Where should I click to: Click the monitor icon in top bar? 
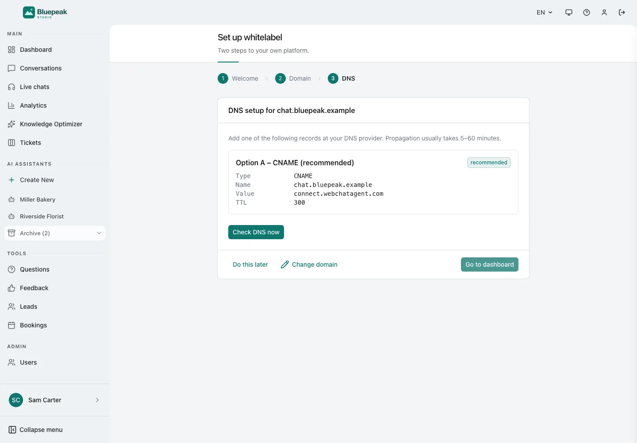(569, 12)
